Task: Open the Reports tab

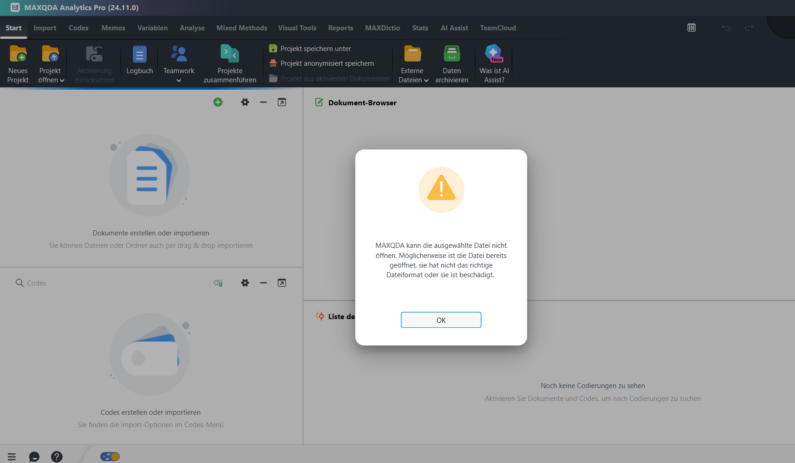Action: (341, 28)
